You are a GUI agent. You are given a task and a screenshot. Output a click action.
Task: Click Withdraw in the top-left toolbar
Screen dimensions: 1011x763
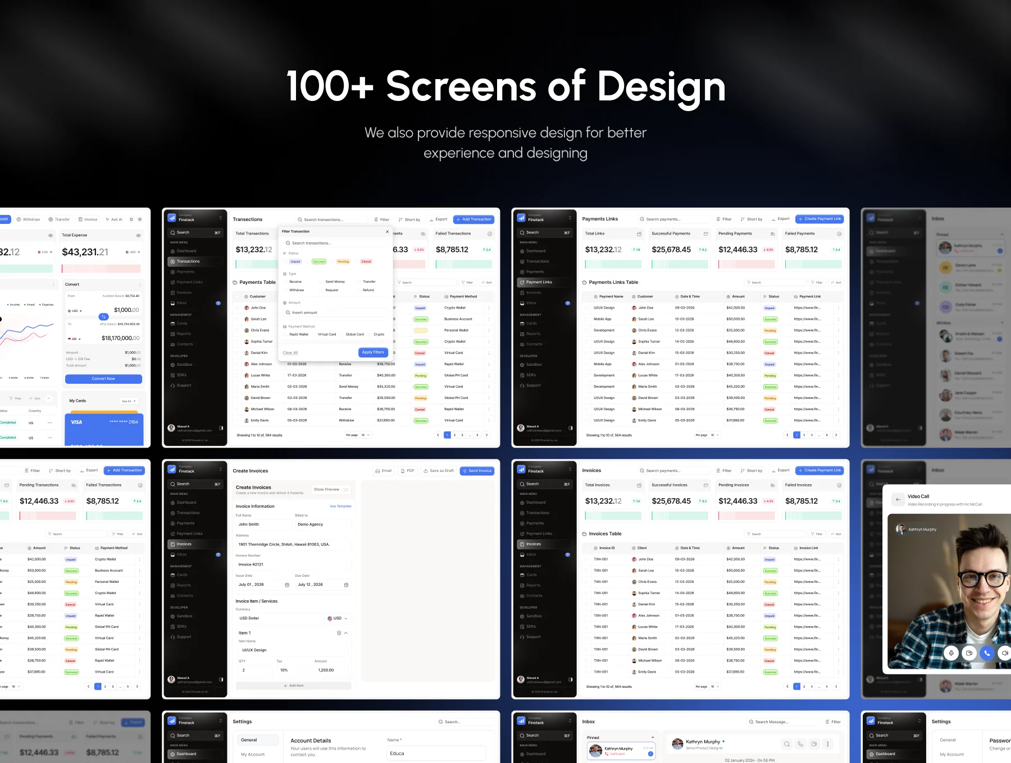click(29, 219)
